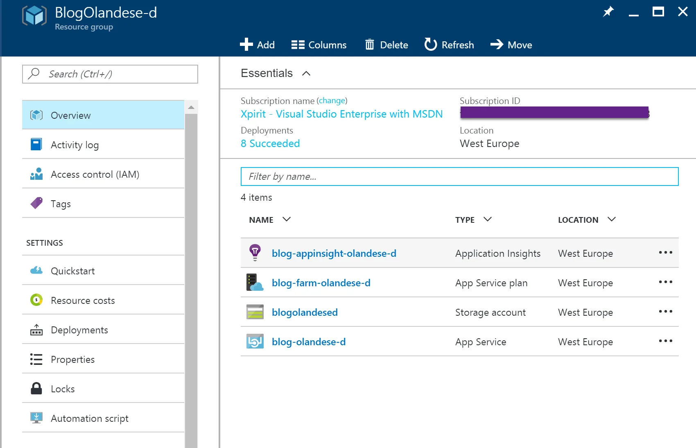Screen dimensions: 696x448
Task: Open the Quickstart settings item
Action: 103,271
